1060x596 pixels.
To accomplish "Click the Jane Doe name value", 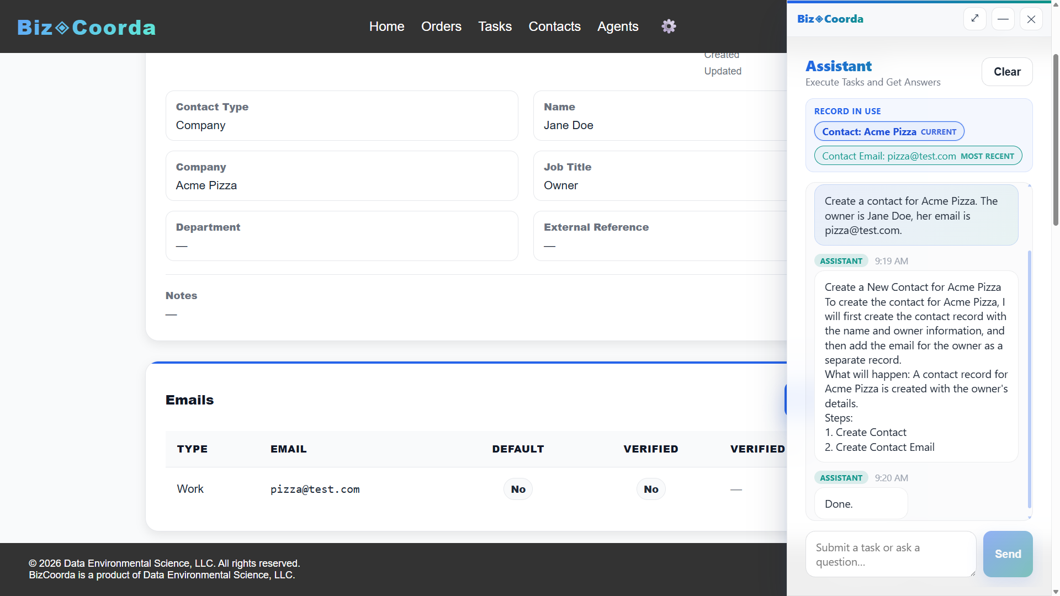I will 568,125.
